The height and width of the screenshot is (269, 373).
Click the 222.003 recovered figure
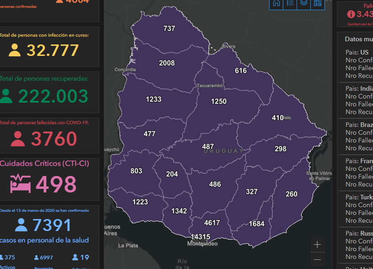coord(53,96)
